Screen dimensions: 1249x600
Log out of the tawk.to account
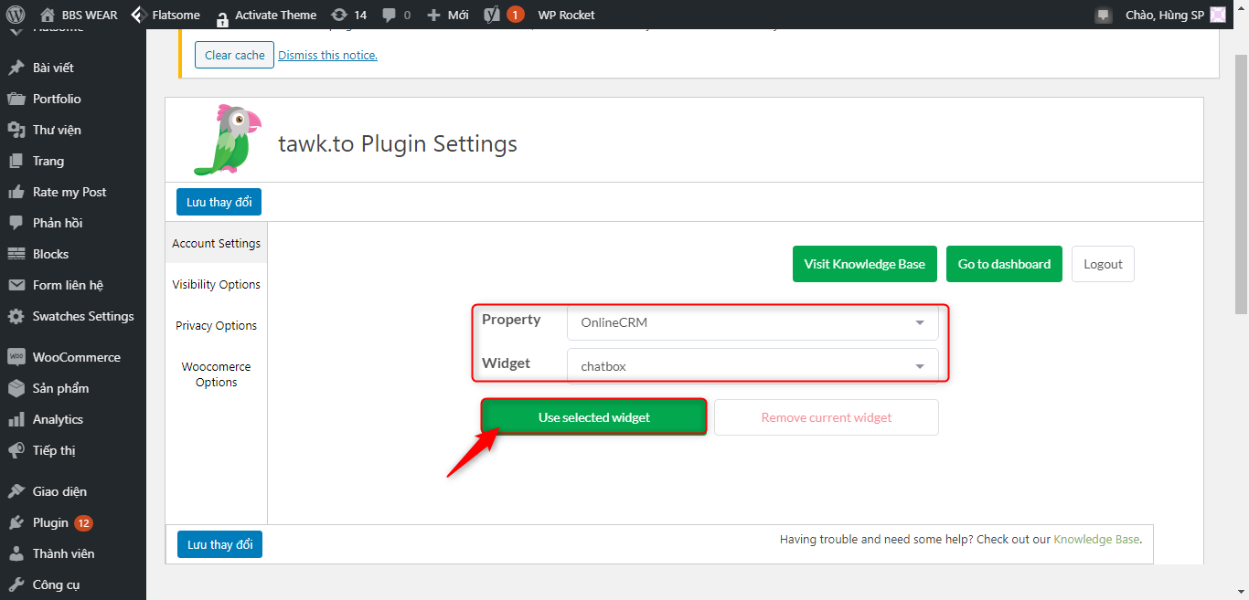click(1103, 264)
